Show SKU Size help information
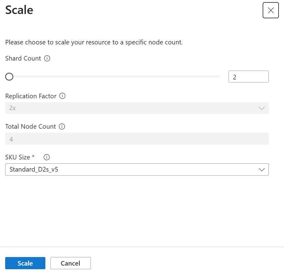 [46, 157]
